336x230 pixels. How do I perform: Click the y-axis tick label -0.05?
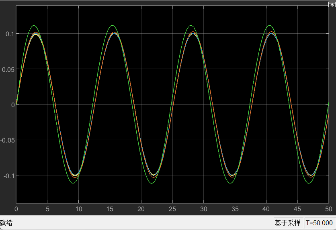pyautogui.click(x=8, y=140)
